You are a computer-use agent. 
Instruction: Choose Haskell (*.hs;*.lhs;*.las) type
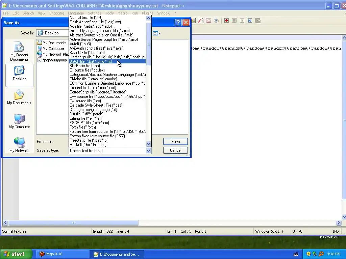click(107, 144)
